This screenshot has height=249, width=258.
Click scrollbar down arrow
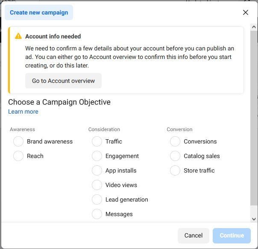254,219
